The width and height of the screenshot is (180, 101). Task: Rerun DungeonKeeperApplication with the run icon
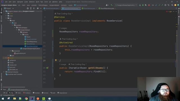point(140,5)
